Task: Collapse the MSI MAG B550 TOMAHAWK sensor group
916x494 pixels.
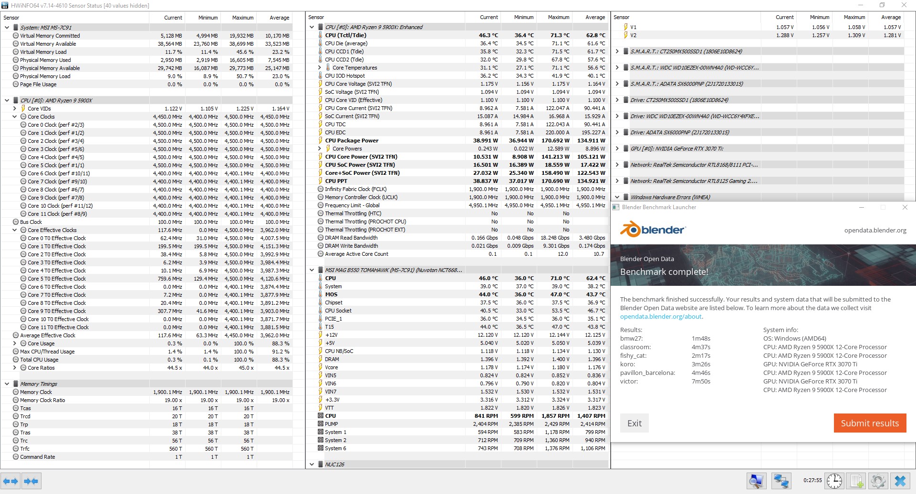Action: point(312,270)
